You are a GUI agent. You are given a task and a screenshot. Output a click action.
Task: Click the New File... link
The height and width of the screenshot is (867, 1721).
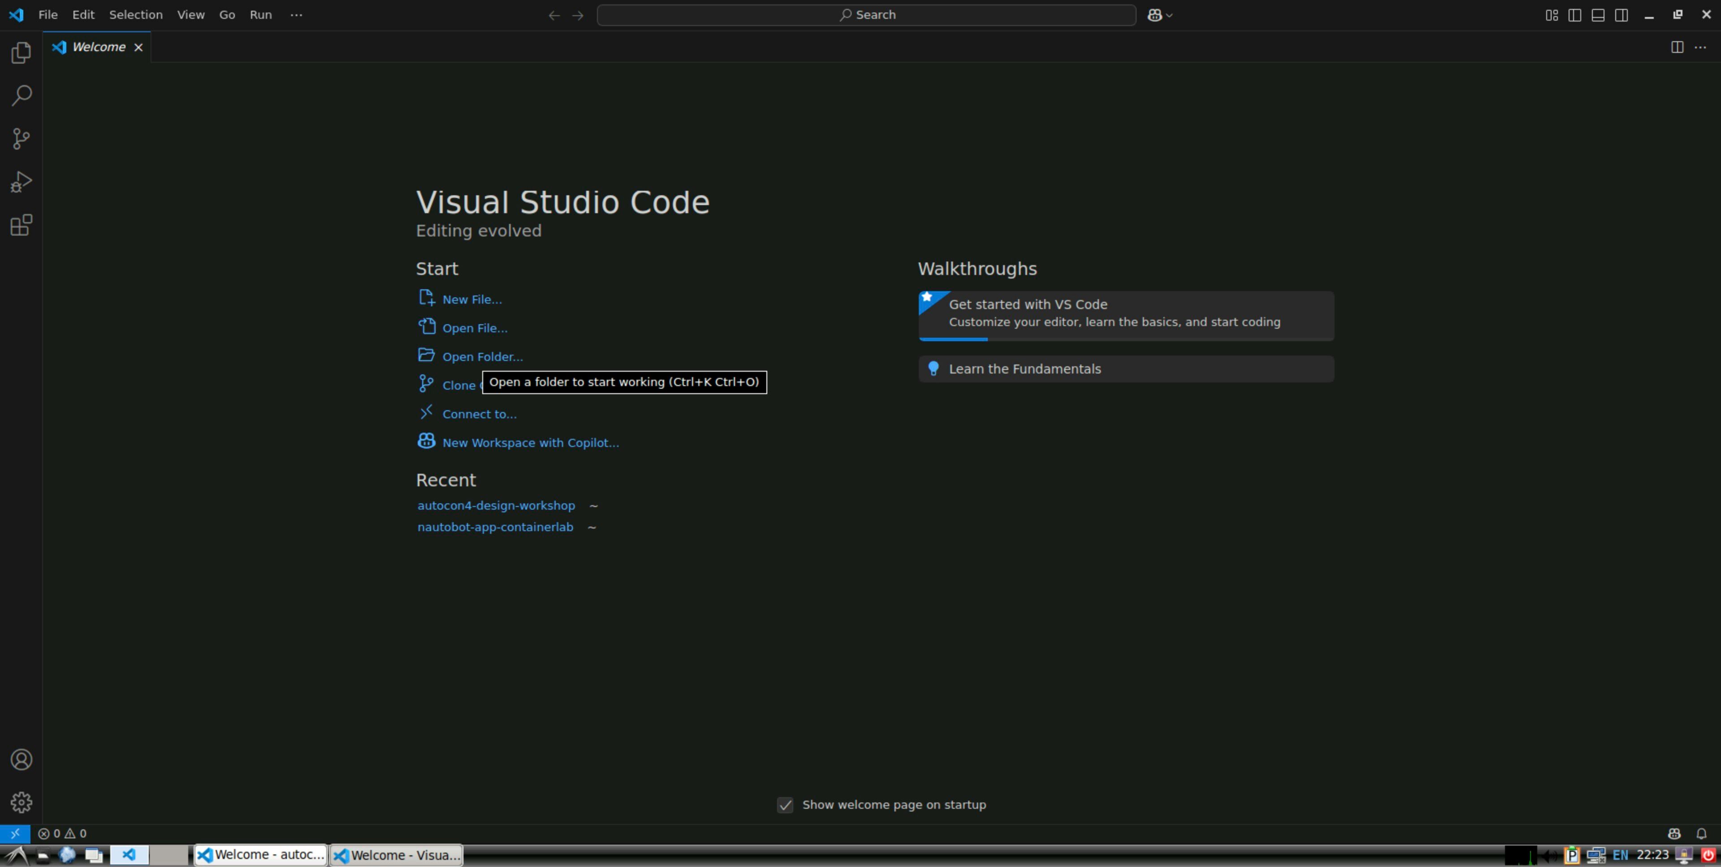[471, 300]
